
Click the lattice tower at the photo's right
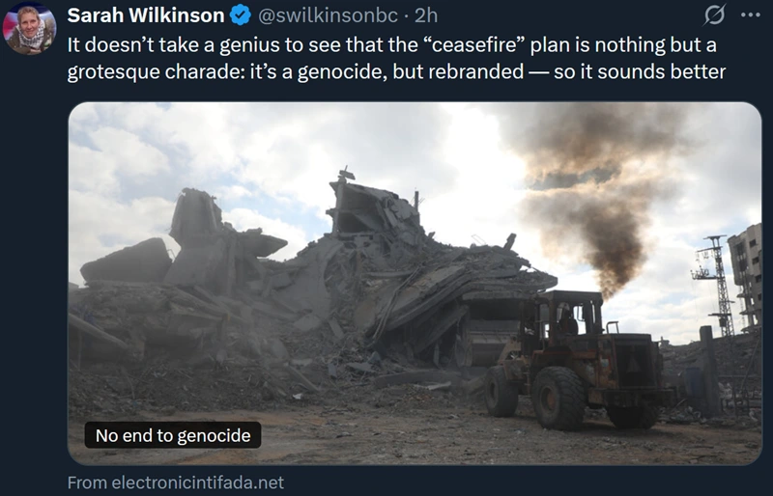coord(717,286)
